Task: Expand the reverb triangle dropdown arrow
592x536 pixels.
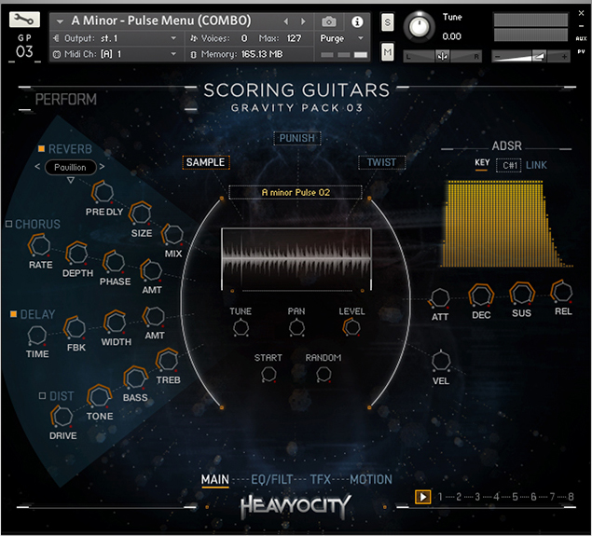Action: coord(71,181)
